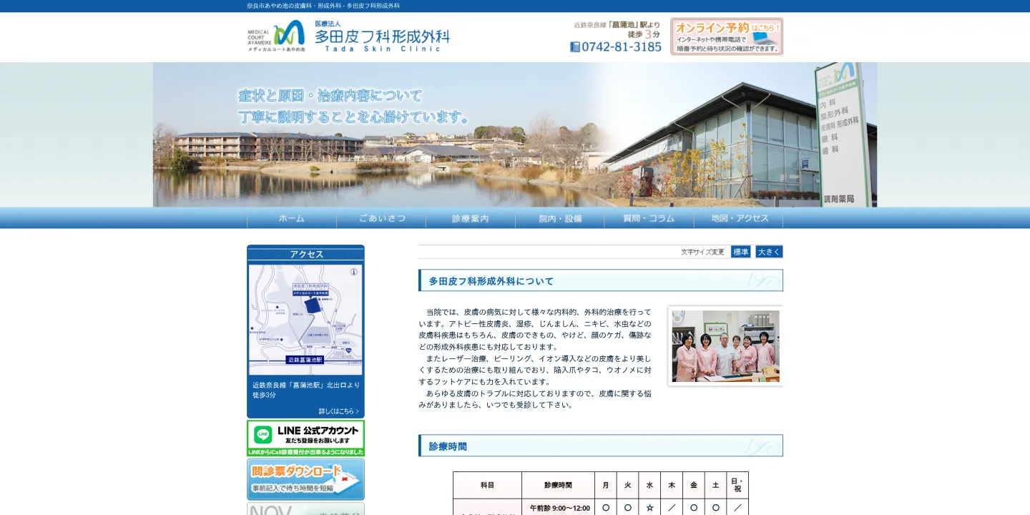Click the 土 column header
The image size is (1030, 515).
715,485
